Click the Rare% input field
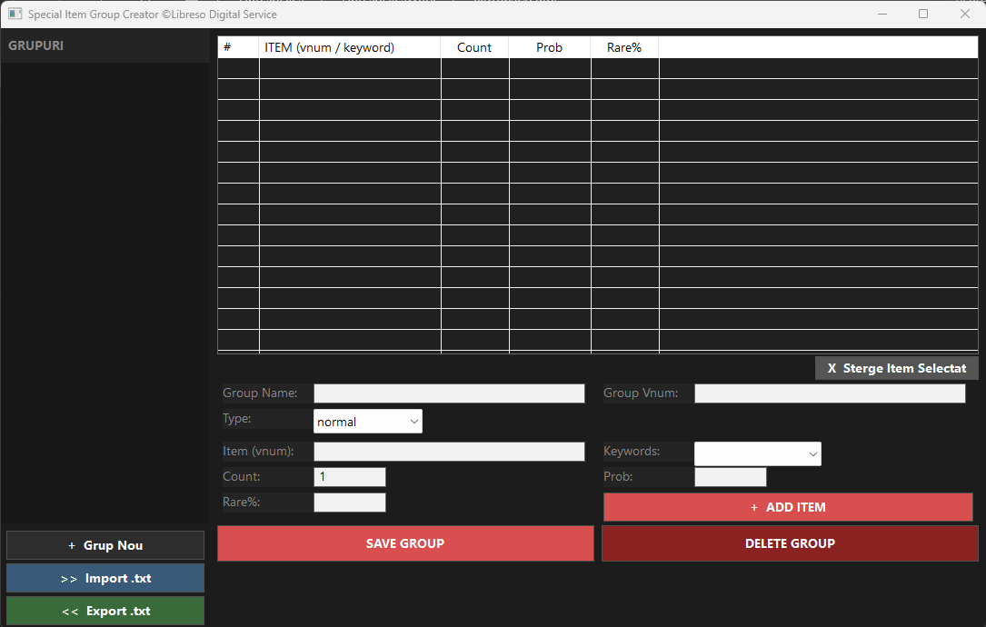Viewport: 986px width, 627px height. (x=349, y=503)
